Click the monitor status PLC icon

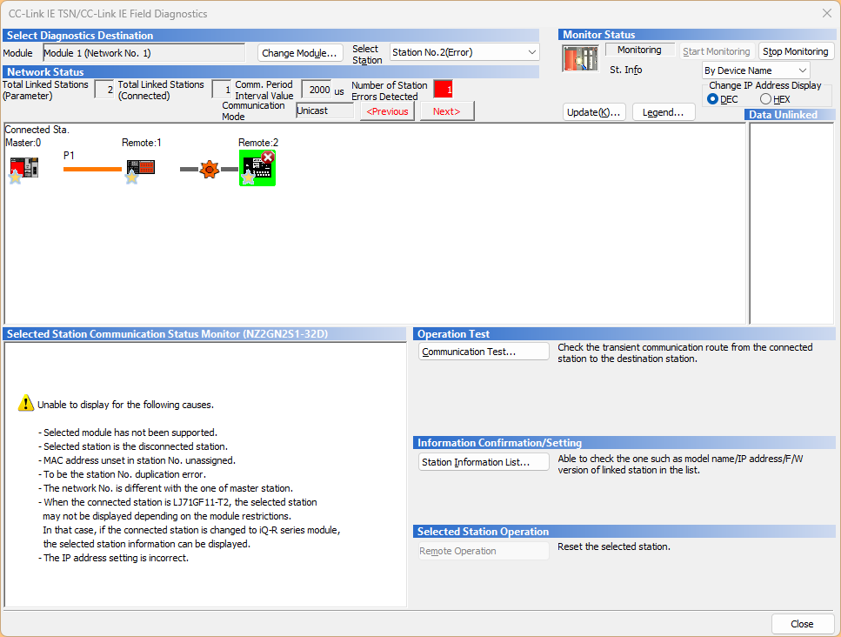click(x=580, y=57)
